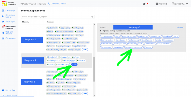
Task: Go to Партнеры sidebar section
Action: (x=10, y=22)
